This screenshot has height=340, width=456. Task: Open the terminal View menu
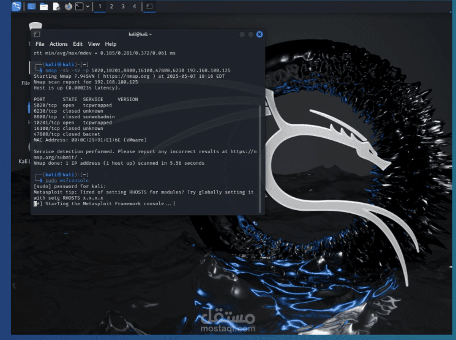point(94,44)
